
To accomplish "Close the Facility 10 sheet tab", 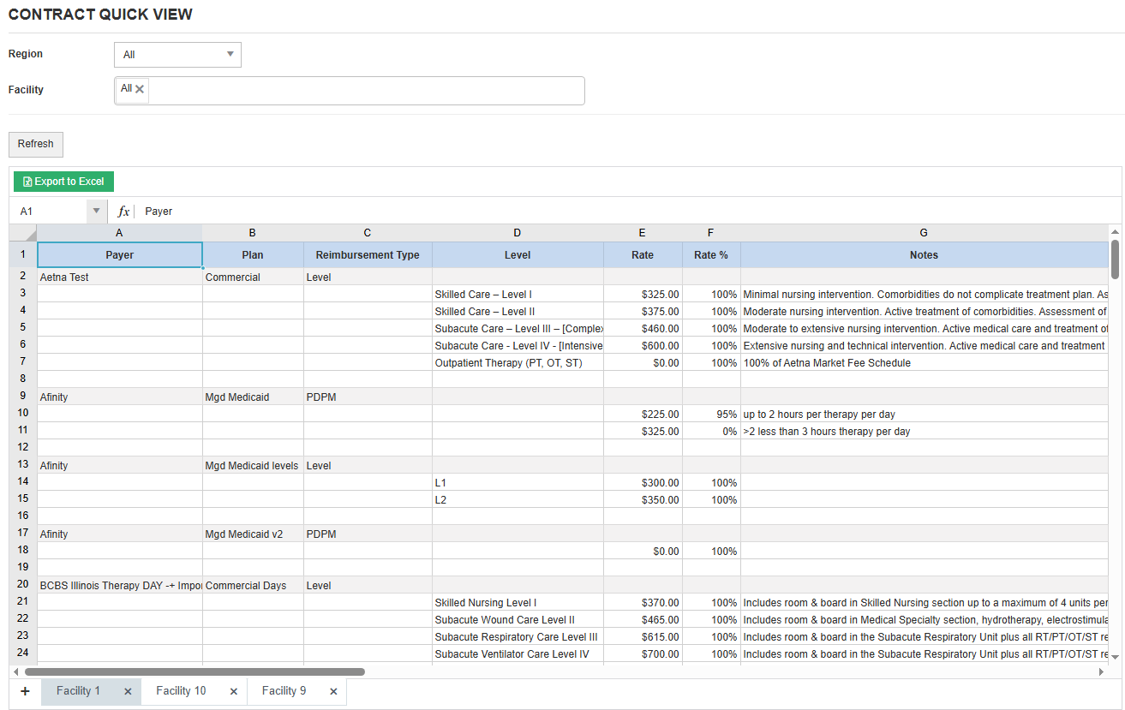I will tap(233, 692).
